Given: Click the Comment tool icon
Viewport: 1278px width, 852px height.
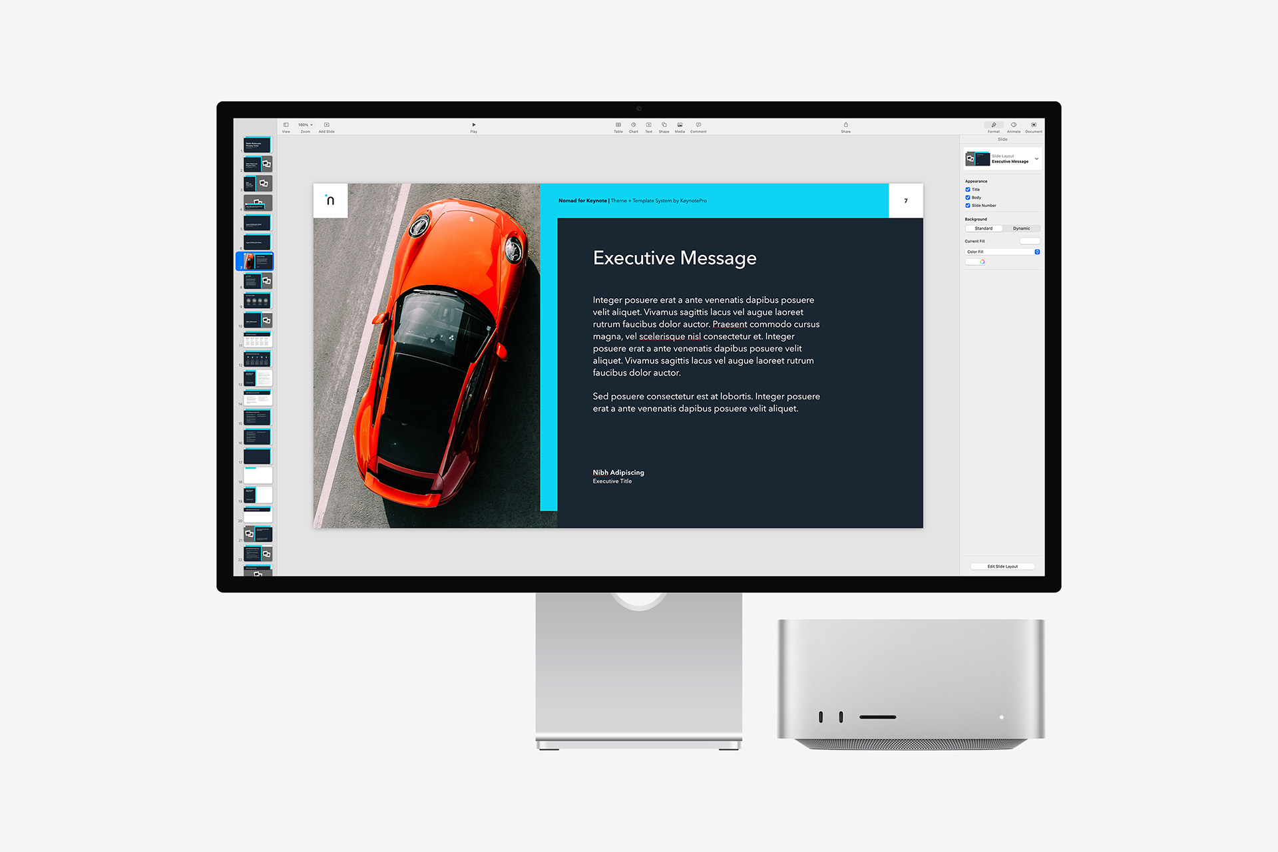Looking at the screenshot, I should pos(717,126).
